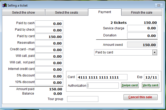Open the Select the seats tab
Image resolution: width=166 pixels, height=110 pixels.
pyautogui.click(x=66, y=13)
